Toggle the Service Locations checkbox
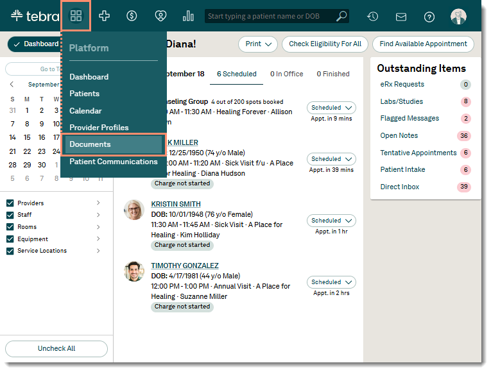This screenshot has width=491, height=372. coord(10,251)
